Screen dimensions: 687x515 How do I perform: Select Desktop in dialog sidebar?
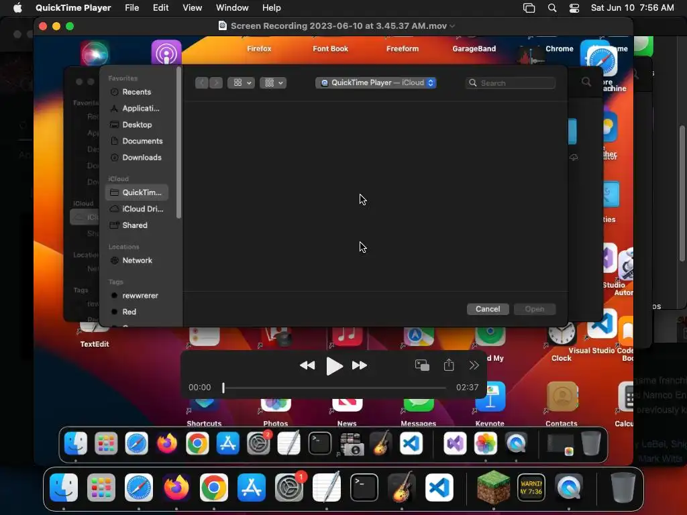point(137,125)
